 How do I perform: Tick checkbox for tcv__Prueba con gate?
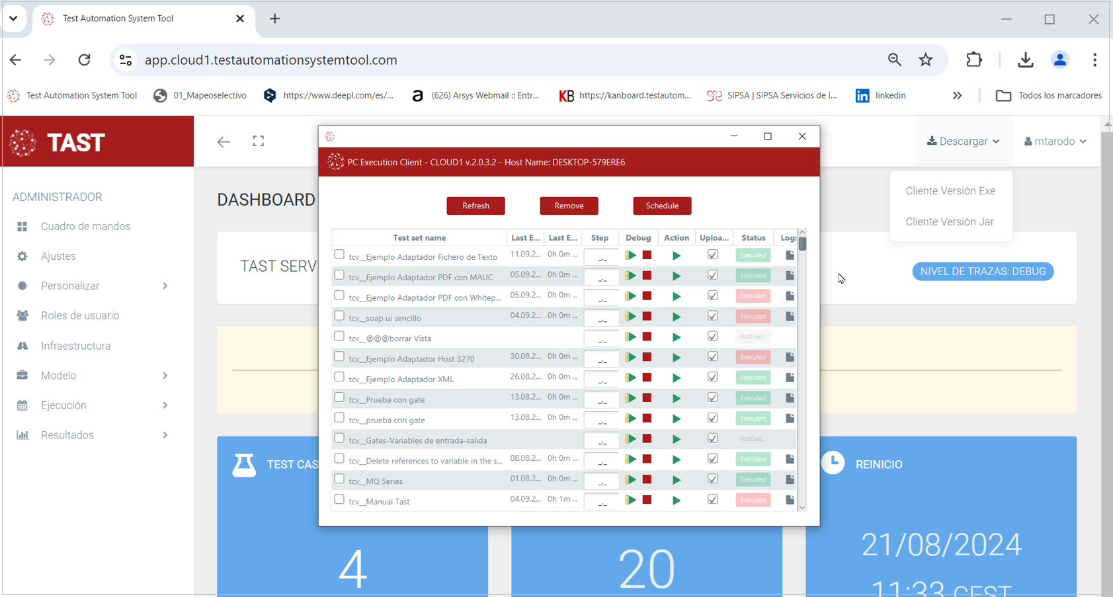tap(339, 398)
